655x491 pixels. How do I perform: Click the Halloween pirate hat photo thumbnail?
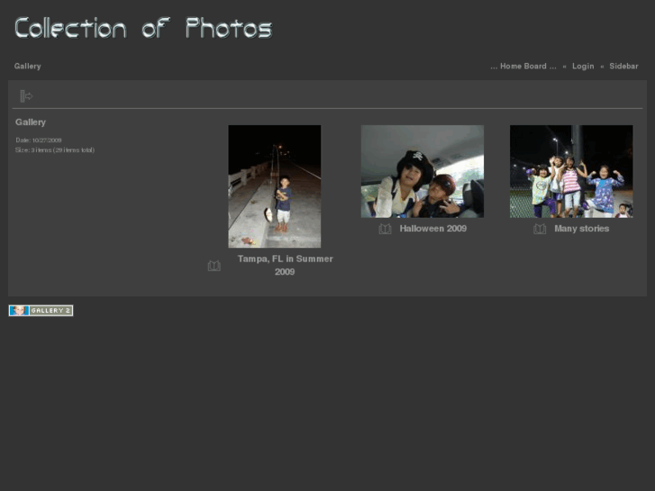coord(423,171)
